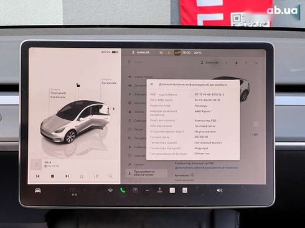The width and height of the screenshot is (305, 228).
Task: Lower the temperature with the left arrow
Action: 65,190
